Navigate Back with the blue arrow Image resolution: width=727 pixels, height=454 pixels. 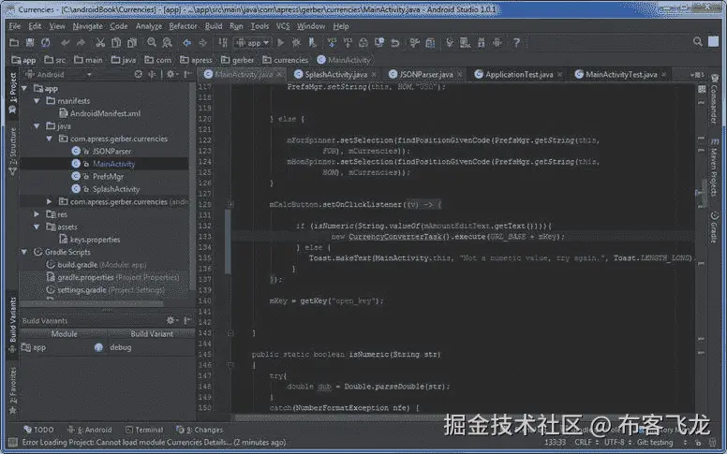tap(186, 43)
